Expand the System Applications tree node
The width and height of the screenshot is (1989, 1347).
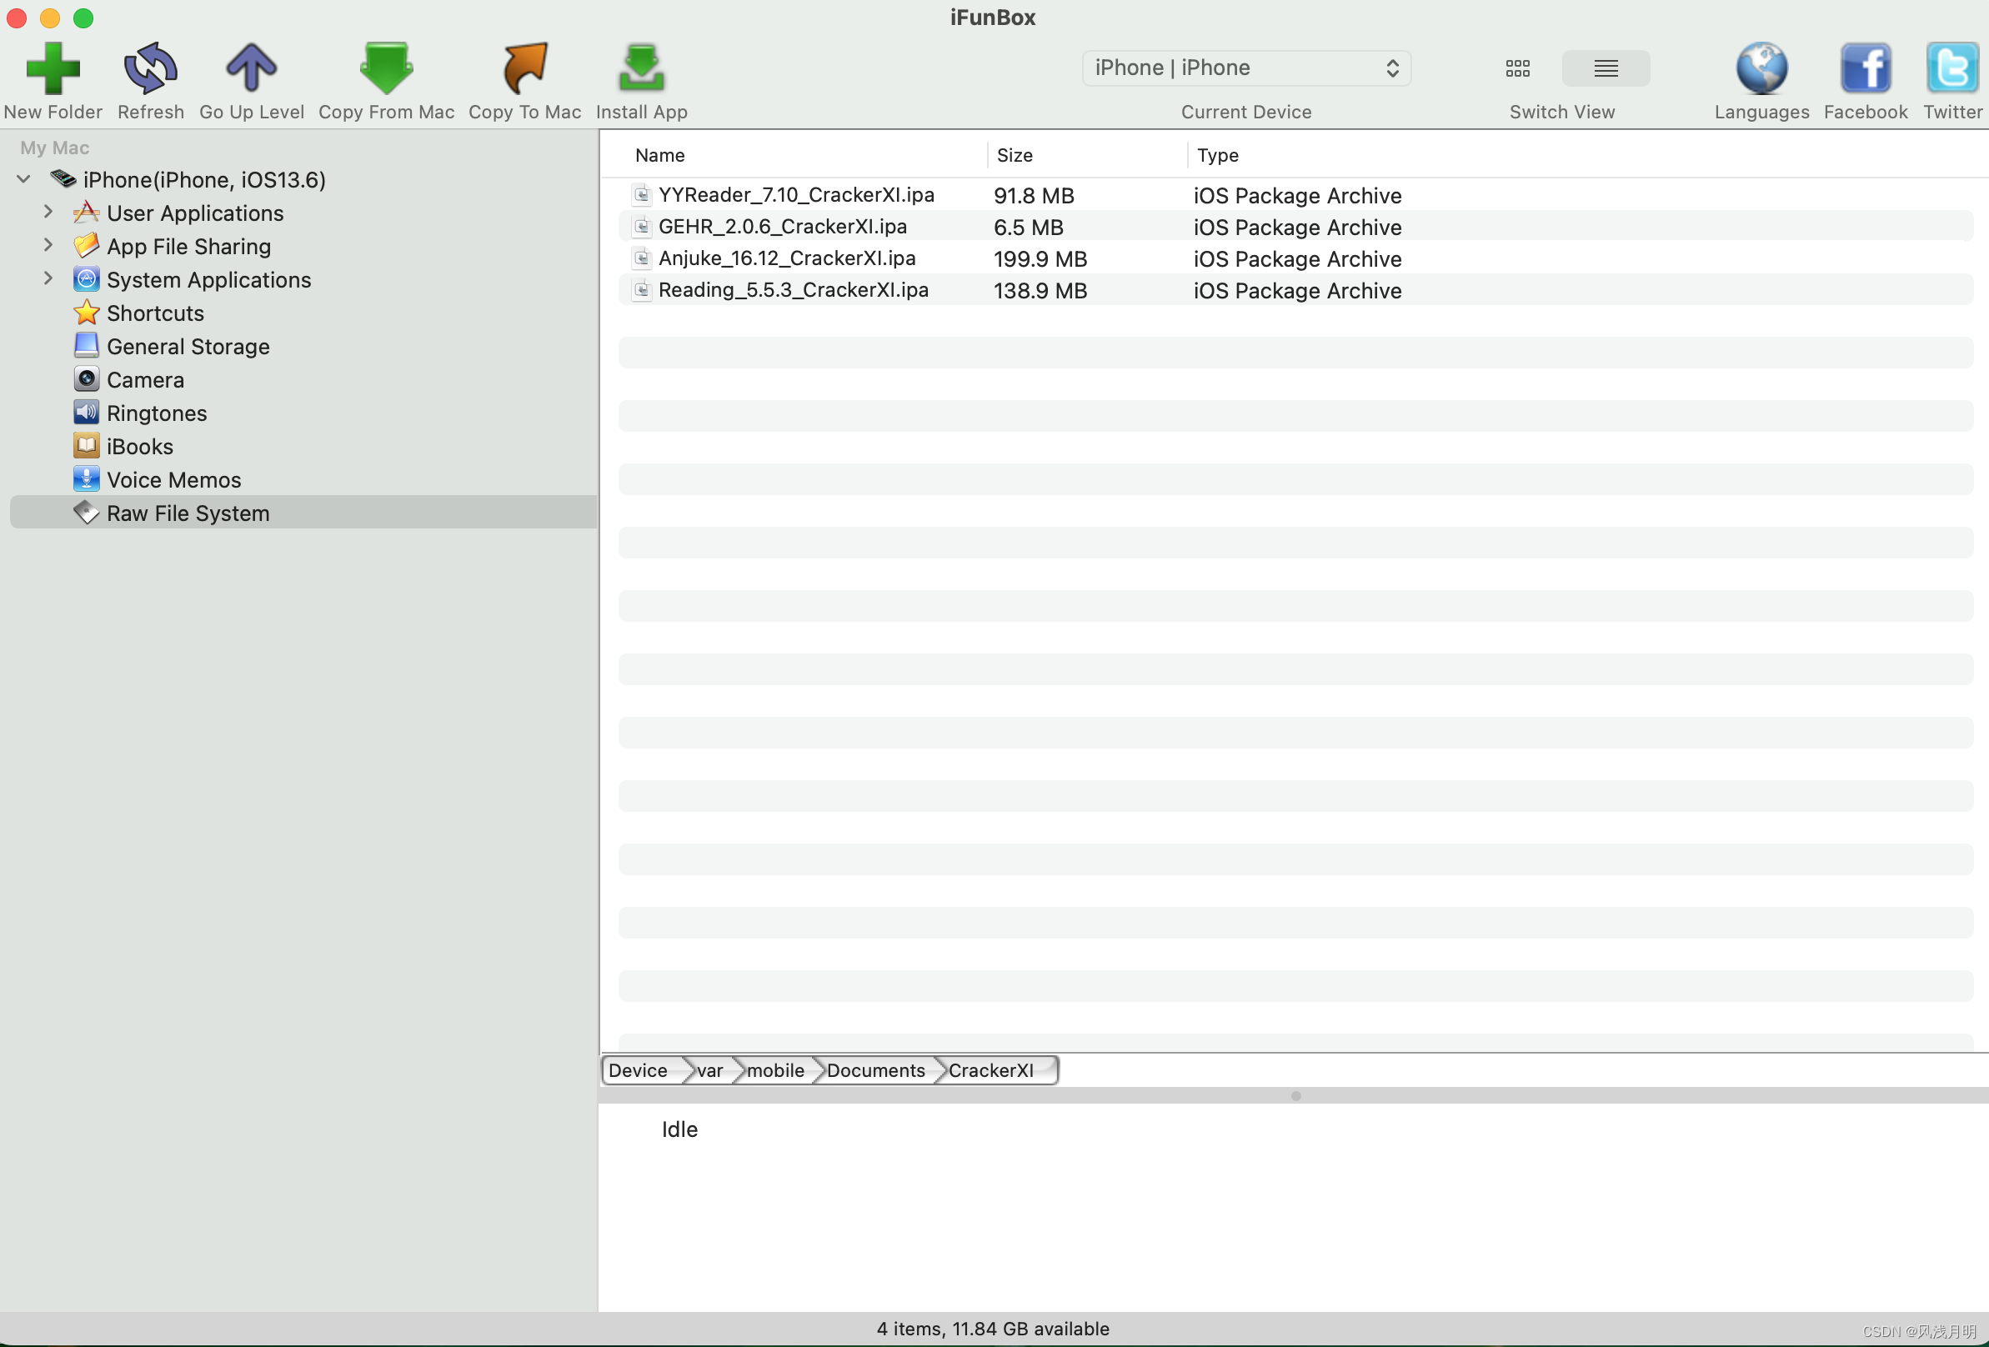[x=48, y=279]
